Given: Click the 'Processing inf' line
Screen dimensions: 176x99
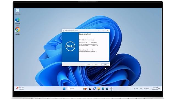Looking at the screenshot, I should pyautogui.click(x=88, y=43).
